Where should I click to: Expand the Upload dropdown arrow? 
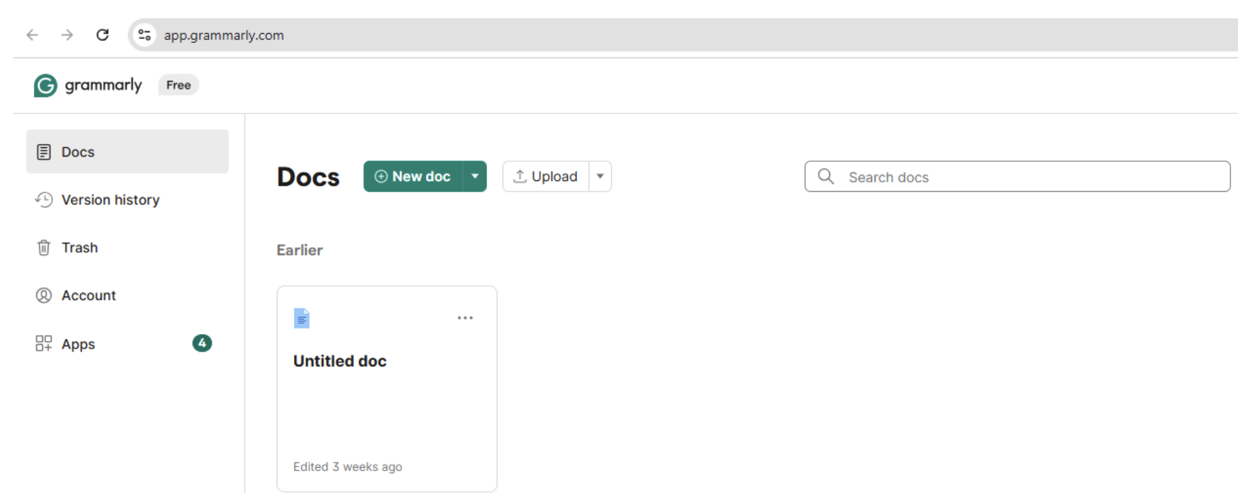tap(600, 177)
